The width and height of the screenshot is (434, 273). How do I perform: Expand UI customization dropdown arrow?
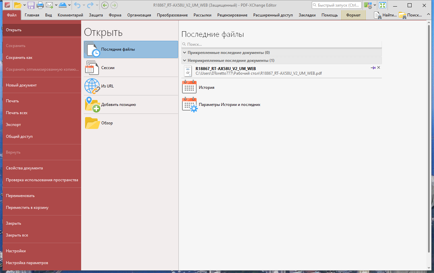[375, 5]
